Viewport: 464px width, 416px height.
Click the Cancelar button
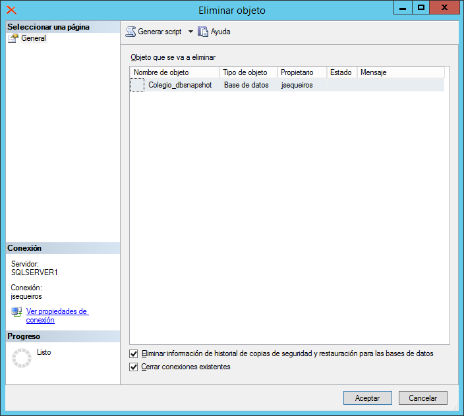423,398
